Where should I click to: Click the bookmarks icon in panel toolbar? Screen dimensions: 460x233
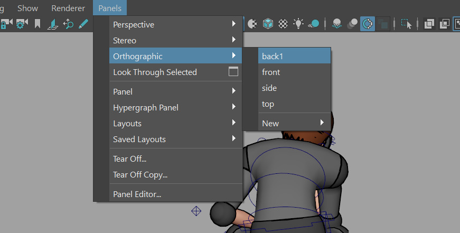[37, 24]
